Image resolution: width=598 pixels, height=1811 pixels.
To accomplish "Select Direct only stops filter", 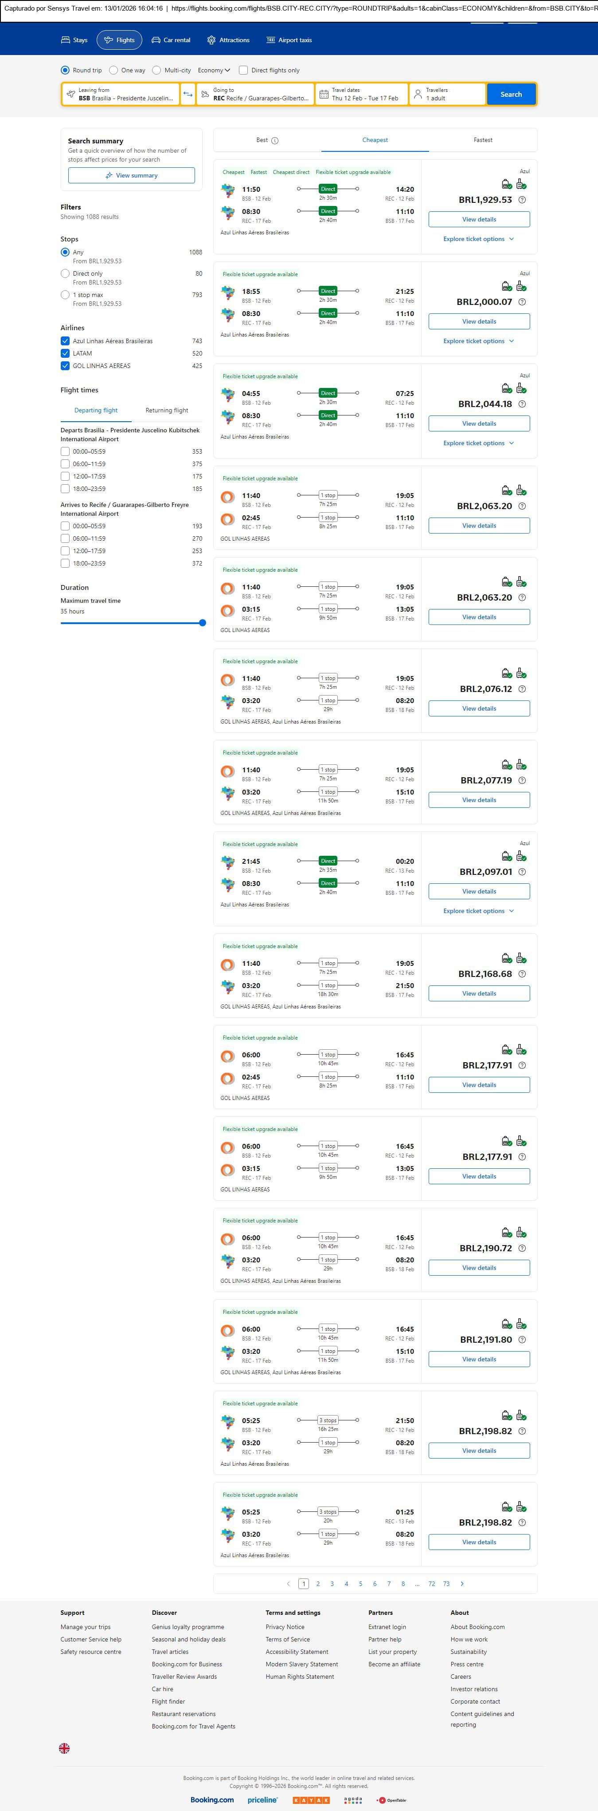I will point(65,273).
